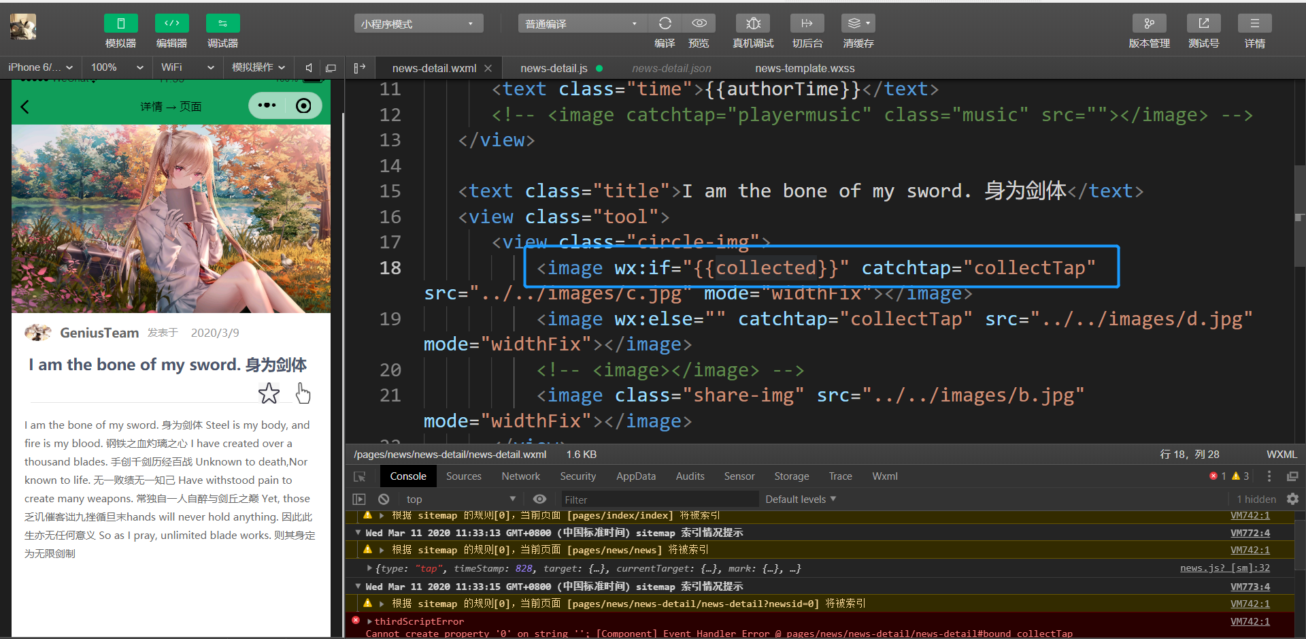This screenshot has height=639, width=1306.
Task: Select the Audits tab
Action: pos(690,476)
